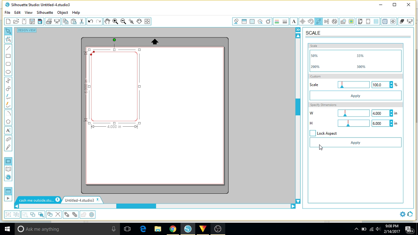
Task: Click the W width slider
Action: pyautogui.click(x=353, y=113)
